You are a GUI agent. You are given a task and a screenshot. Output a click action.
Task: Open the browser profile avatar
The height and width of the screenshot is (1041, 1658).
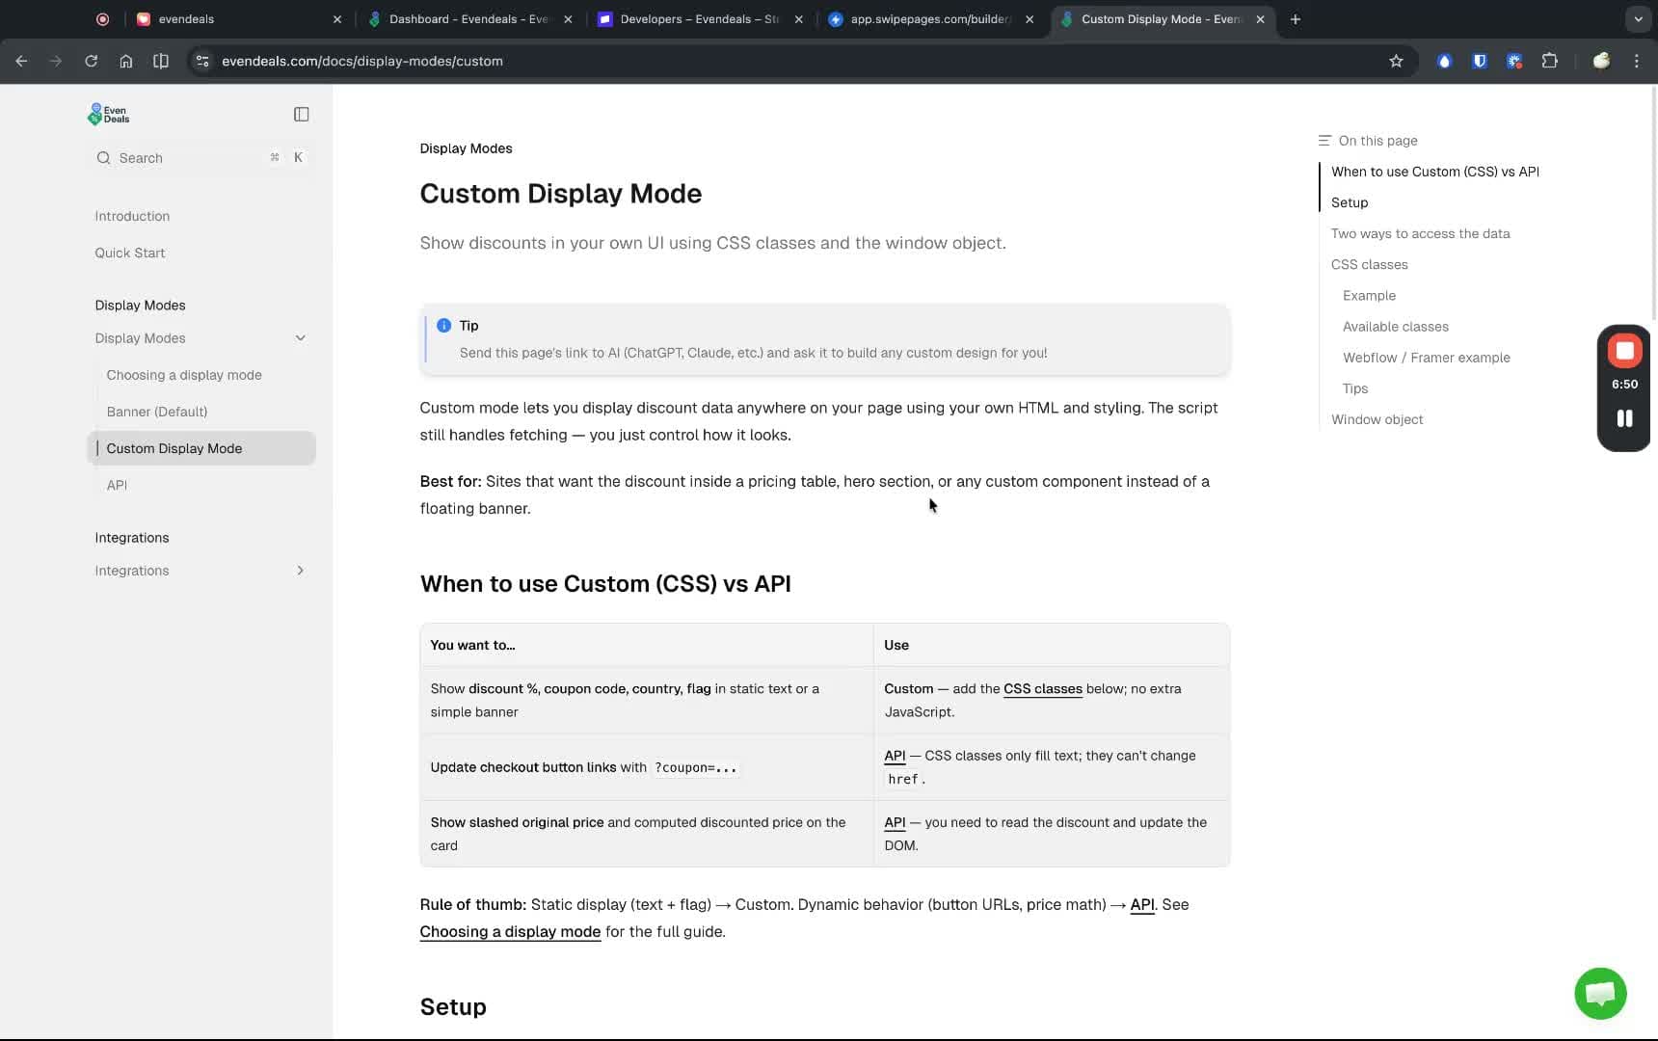1602,61
